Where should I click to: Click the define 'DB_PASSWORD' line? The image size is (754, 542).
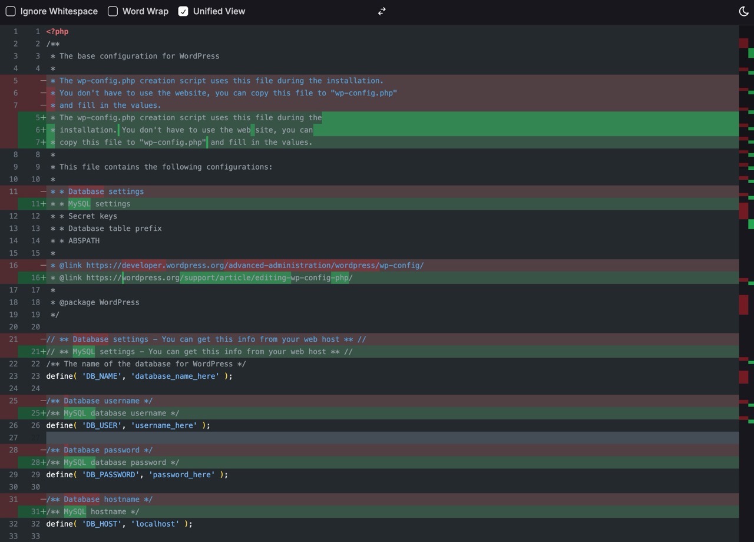[369, 474]
